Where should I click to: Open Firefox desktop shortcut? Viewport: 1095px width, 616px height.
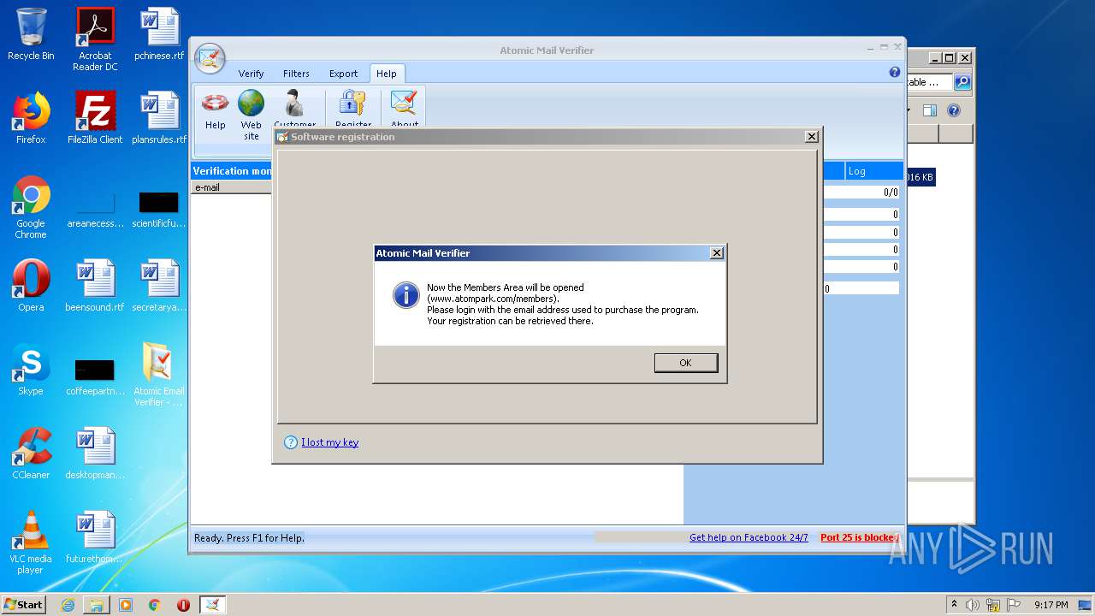31,117
